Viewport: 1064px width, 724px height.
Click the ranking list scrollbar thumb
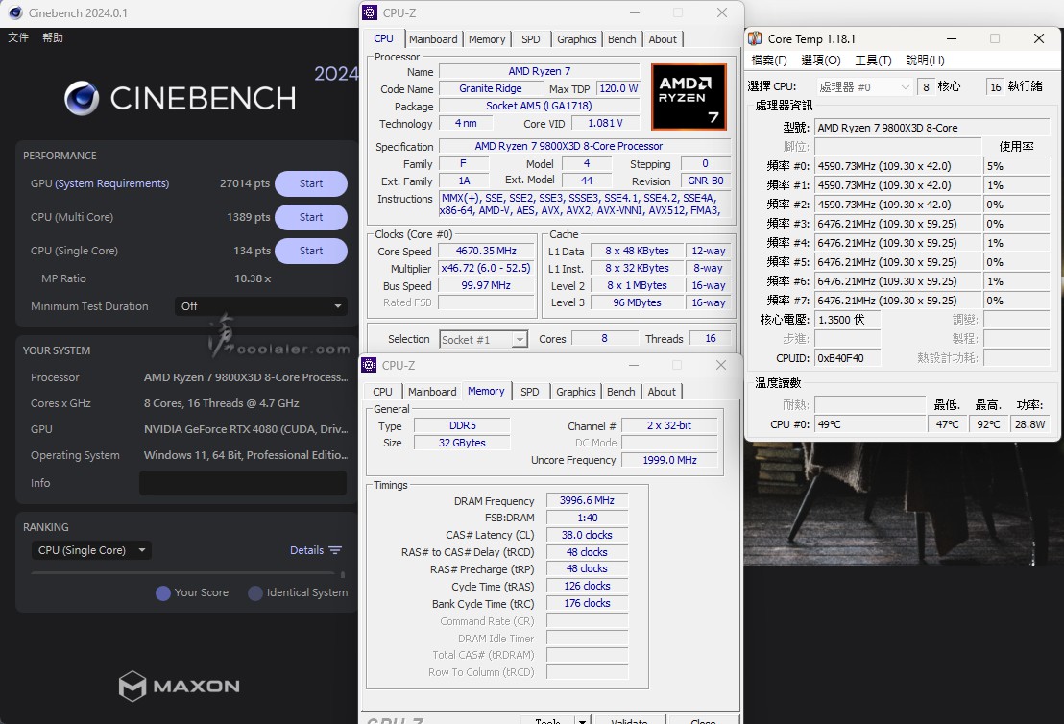pyautogui.click(x=343, y=575)
